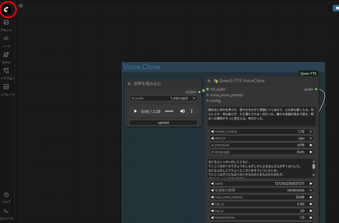Open the model_choice dropdown
Image resolution: width=339 pixels, height=223 pixels.
click(x=262, y=131)
